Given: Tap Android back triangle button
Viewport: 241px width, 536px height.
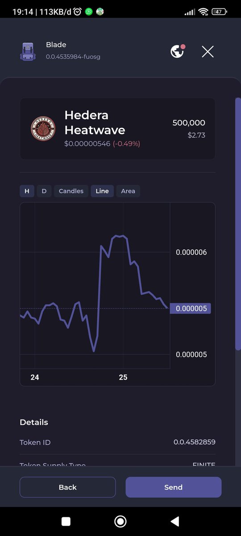Looking at the screenshot, I should (x=175, y=521).
